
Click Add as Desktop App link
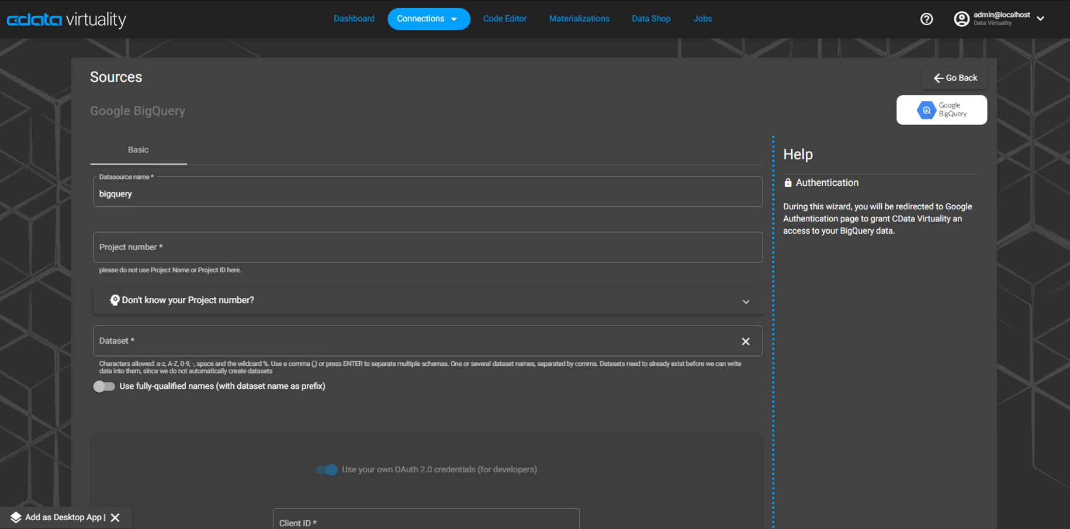pyautogui.click(x=63, y=517)
